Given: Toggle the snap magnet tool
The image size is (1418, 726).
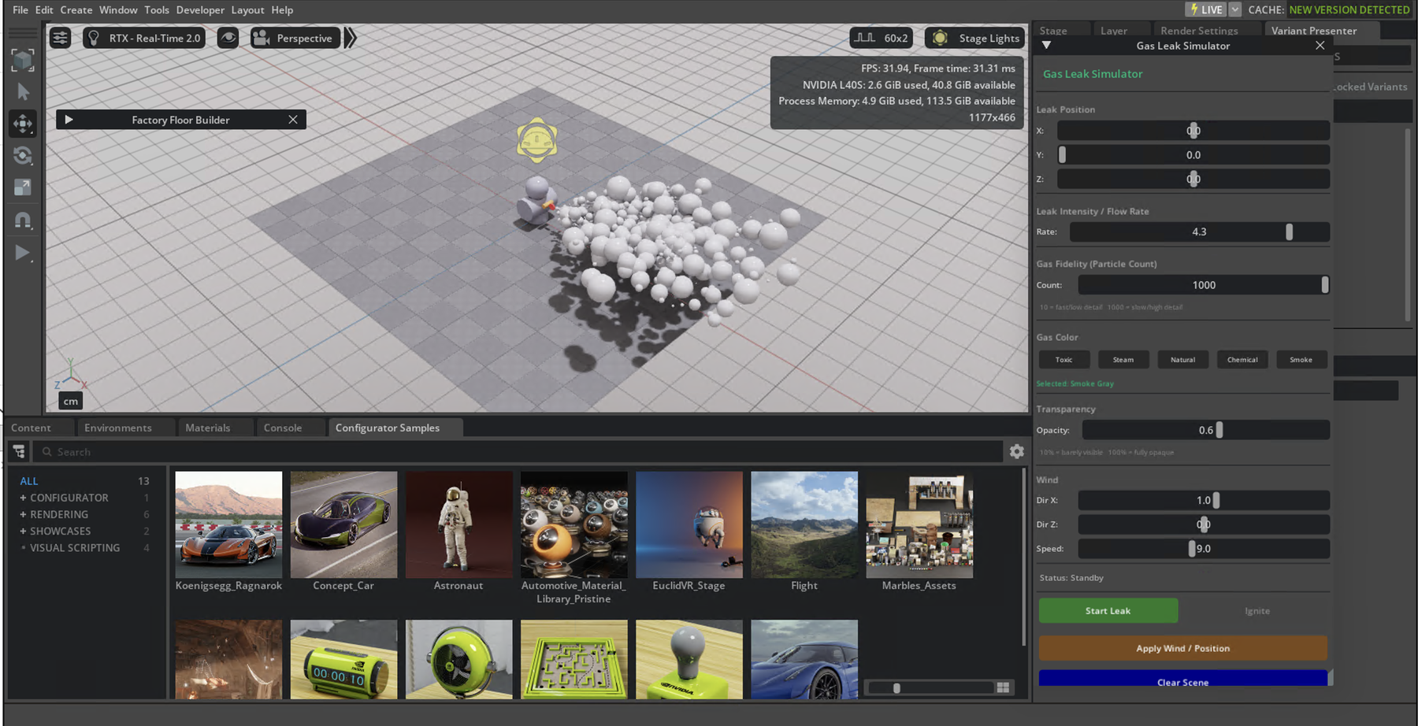Looking at the screenshot, I should [x=23, y=220].
